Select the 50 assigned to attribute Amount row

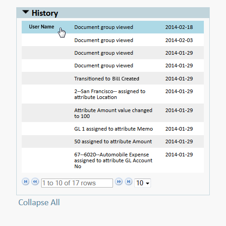[113, 141]
